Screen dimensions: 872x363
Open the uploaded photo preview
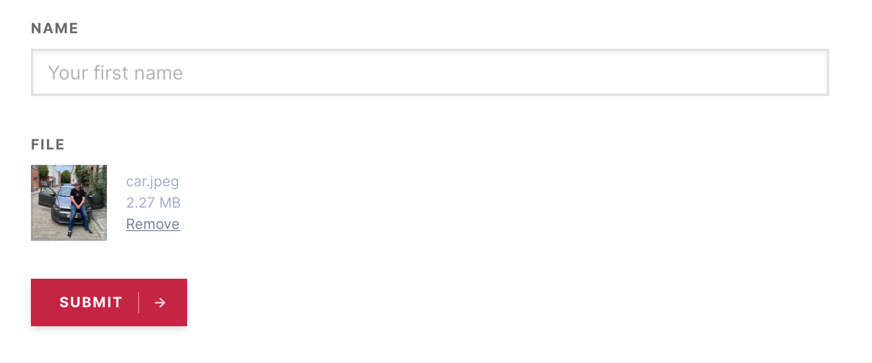(x=69, y=203)
